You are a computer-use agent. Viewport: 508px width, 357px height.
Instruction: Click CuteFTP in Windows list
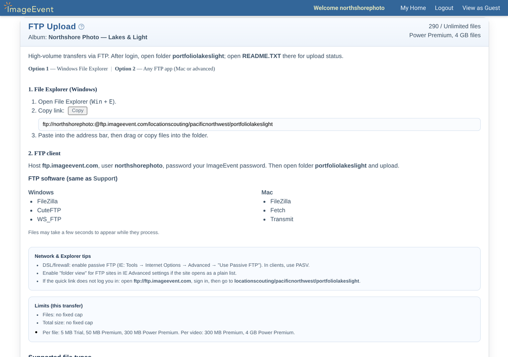click(49, 210)
